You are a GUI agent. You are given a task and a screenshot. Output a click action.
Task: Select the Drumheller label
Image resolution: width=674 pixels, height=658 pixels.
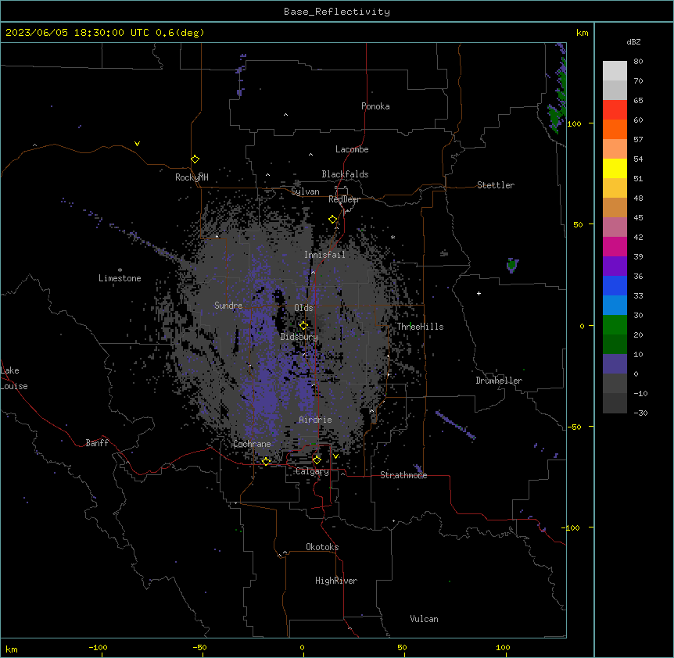[499, 381]
